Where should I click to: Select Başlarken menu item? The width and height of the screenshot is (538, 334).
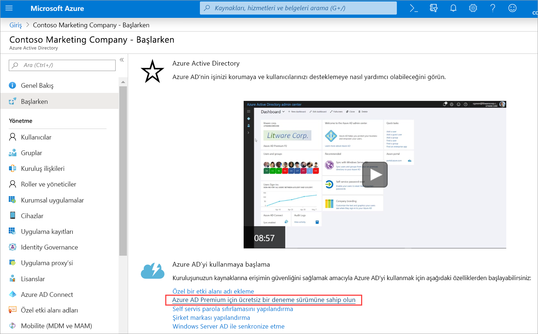click(59, 101)
